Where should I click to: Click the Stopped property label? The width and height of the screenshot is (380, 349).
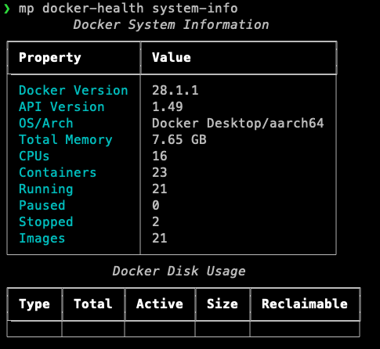tap(46, 222)
